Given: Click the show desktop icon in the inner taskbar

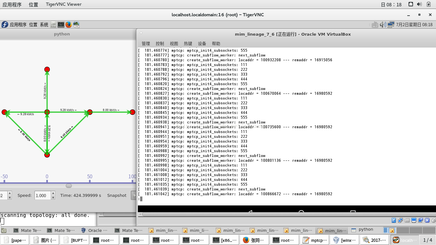Looking at the screenshot, I should (x=4, y=230).
